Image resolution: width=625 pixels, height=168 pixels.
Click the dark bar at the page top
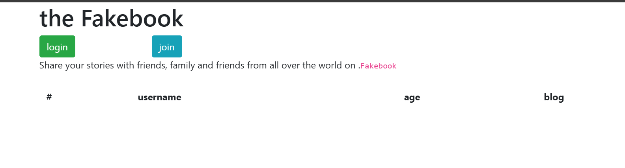(x=312, y=1)
